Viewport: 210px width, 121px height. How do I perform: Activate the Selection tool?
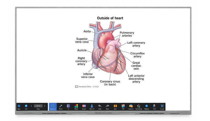(53, 107)
